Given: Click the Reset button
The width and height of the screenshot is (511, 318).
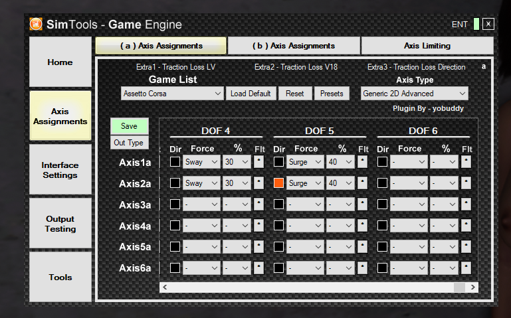Looking at the screenshot, I should pos(294,94).
